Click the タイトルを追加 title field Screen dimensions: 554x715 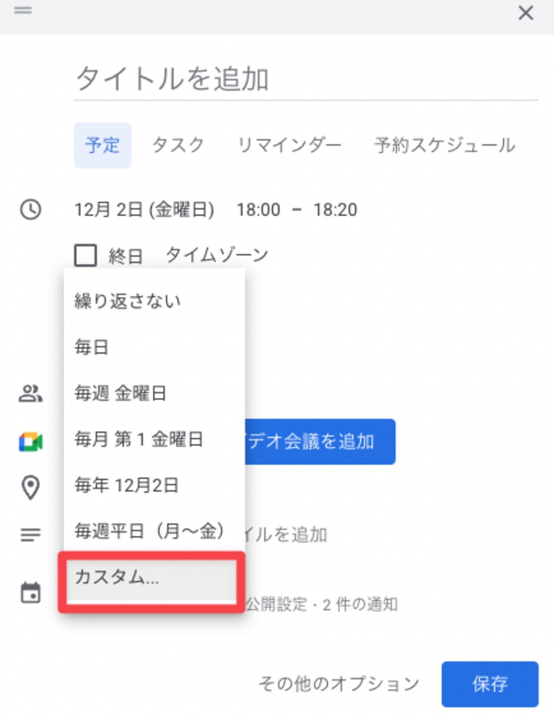[x=306, y=79]
